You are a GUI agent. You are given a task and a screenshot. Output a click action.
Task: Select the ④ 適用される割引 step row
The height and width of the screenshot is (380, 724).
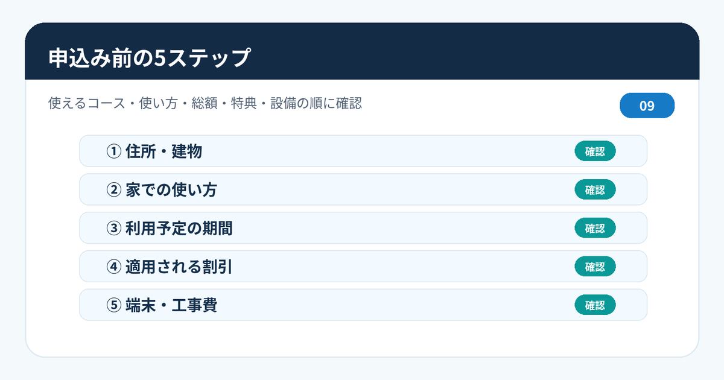tap(363, 267)
